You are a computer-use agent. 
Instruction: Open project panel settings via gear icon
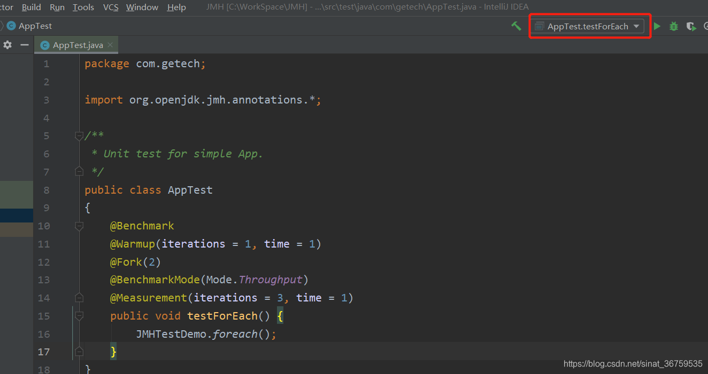point(7,45)
